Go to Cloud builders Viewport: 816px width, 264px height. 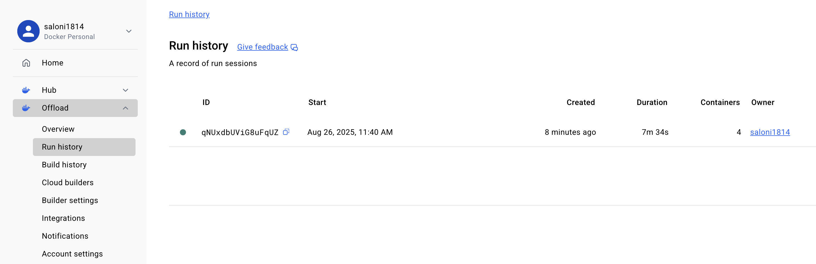[68, 182]
